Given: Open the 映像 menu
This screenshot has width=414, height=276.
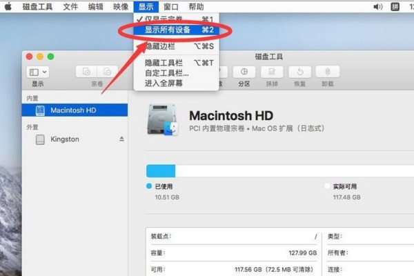Looking at the screenshot, I should [121, 7].
